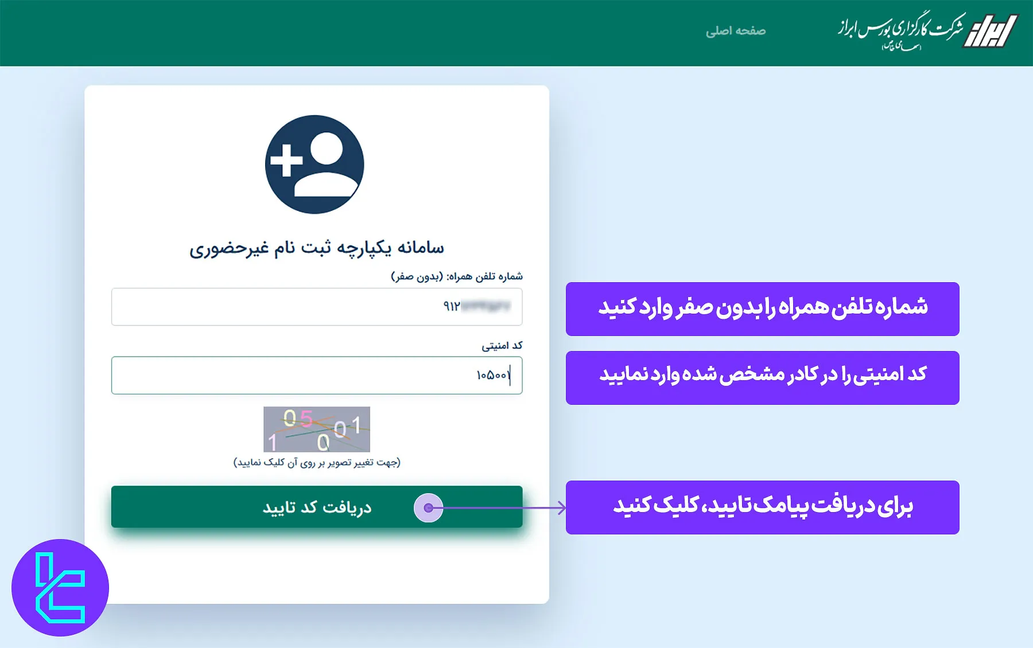1033x648 pixels.
Task: Select the user registration avatar icon
Action: click(x=314, y=165)
